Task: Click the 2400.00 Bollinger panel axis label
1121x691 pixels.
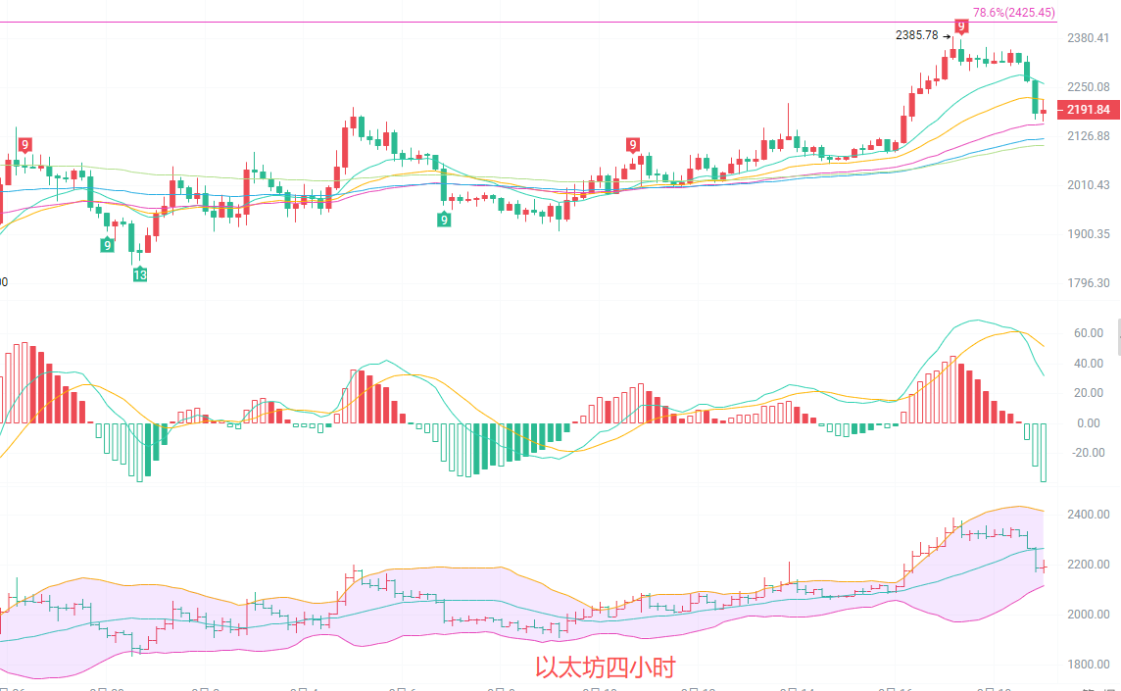Action: [x=1089, y=515]
